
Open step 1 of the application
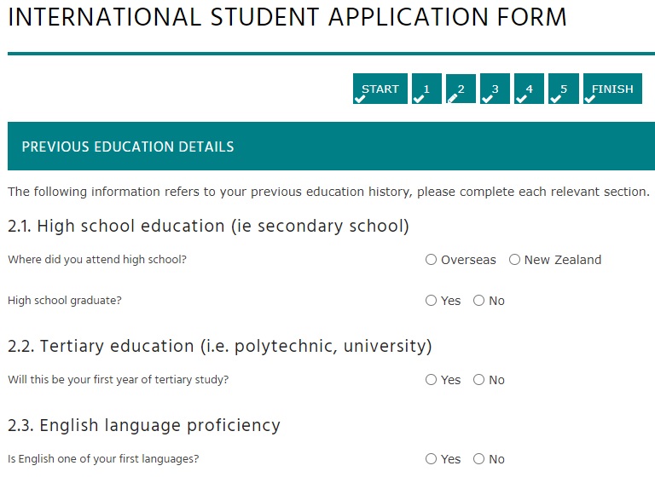click(426, 89)
